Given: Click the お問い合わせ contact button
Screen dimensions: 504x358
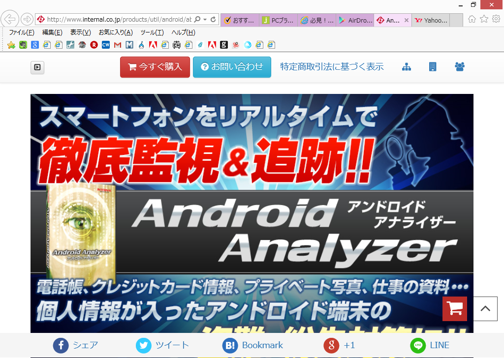Looking at the screenshot, I should pos(232,67).
